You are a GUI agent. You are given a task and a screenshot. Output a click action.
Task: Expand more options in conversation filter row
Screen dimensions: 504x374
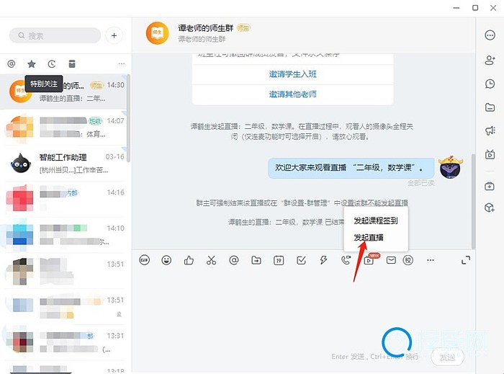click(x=121, y=64)
